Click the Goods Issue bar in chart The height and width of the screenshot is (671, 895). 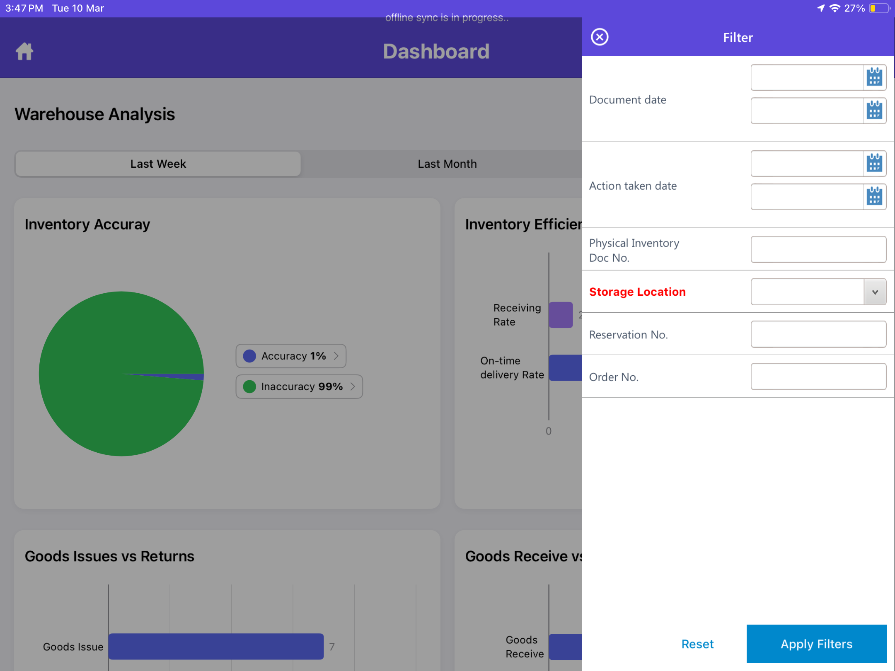pyautogui.click(x=215, y=646)
